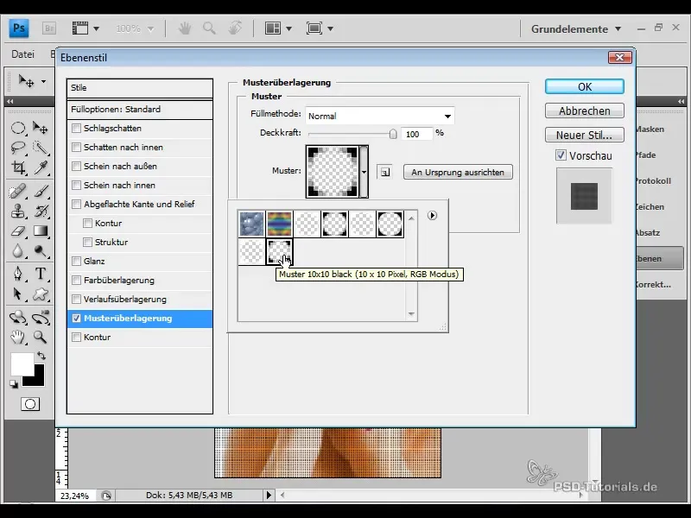This screenshot has height=518, width=691.
Task: Select the Gradient tool
Action: 40,231
